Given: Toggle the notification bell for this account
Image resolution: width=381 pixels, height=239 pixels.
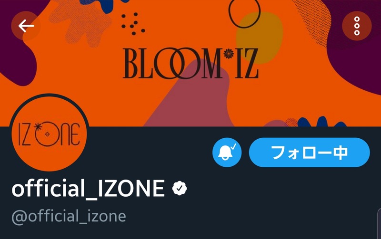Looking at the screenshot, I should tap(227, 153).
